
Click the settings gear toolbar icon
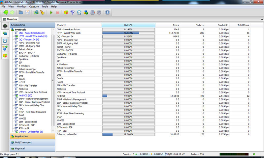pyautogui.click(x=99, y=13)
